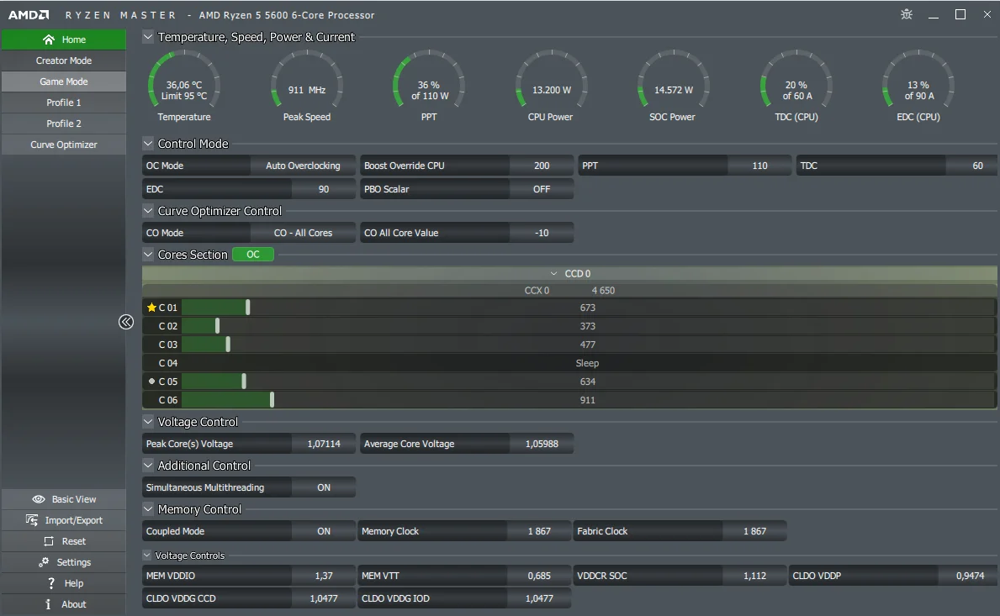This screenshot has height=616, width=1000.
Task: Collapse the Voltage Controls subsection
Action: click(x=146, y=555)
